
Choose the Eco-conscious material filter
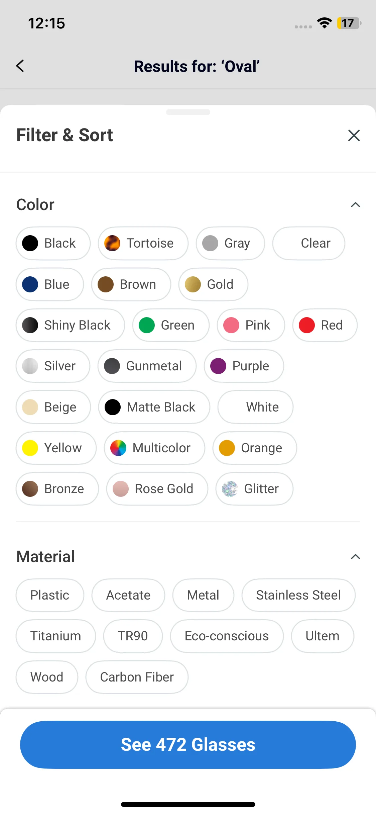click(x=227, y=636)
